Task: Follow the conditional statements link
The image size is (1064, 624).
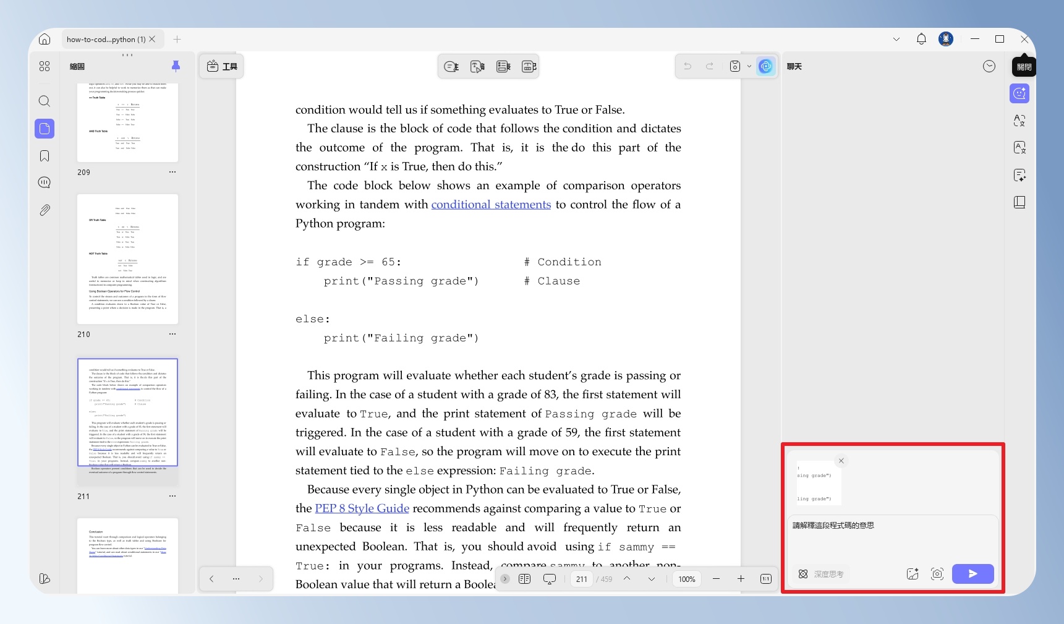Action: pos(491,205)
